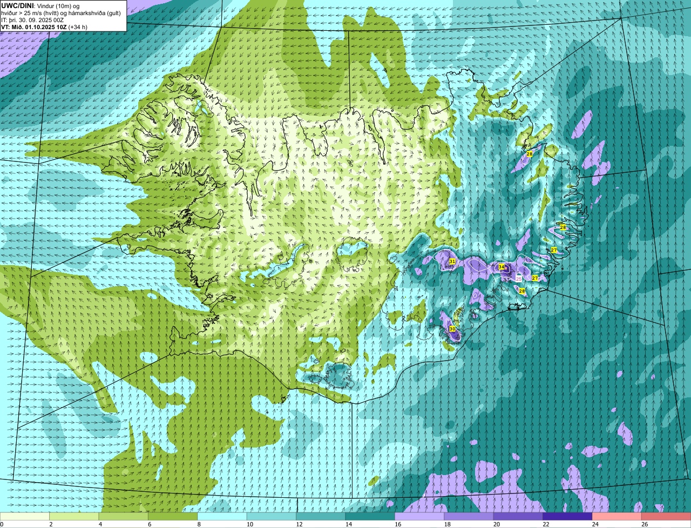This screenshot has height=528, width=691.
Task: Click the yellow 34 maximum gust label
Action: point(502,267)
